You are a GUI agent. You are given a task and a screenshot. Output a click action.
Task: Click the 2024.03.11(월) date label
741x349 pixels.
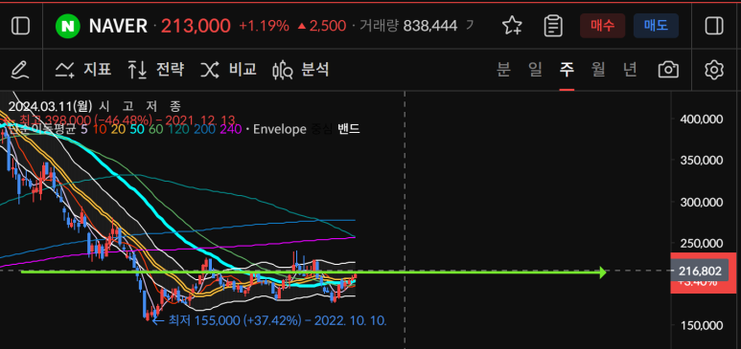[x=50, y=106]
